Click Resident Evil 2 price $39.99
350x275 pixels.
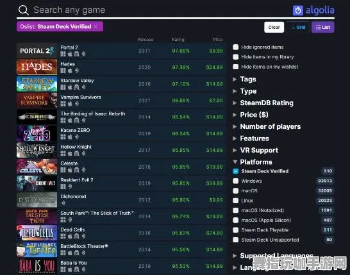[x=214, y=183]
